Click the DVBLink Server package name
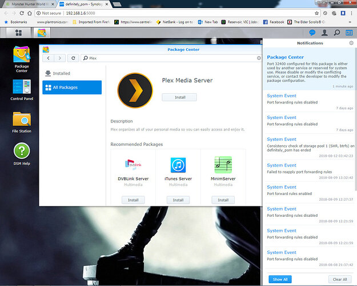This screenshot has width=357, height=286. tap(133, 179)
